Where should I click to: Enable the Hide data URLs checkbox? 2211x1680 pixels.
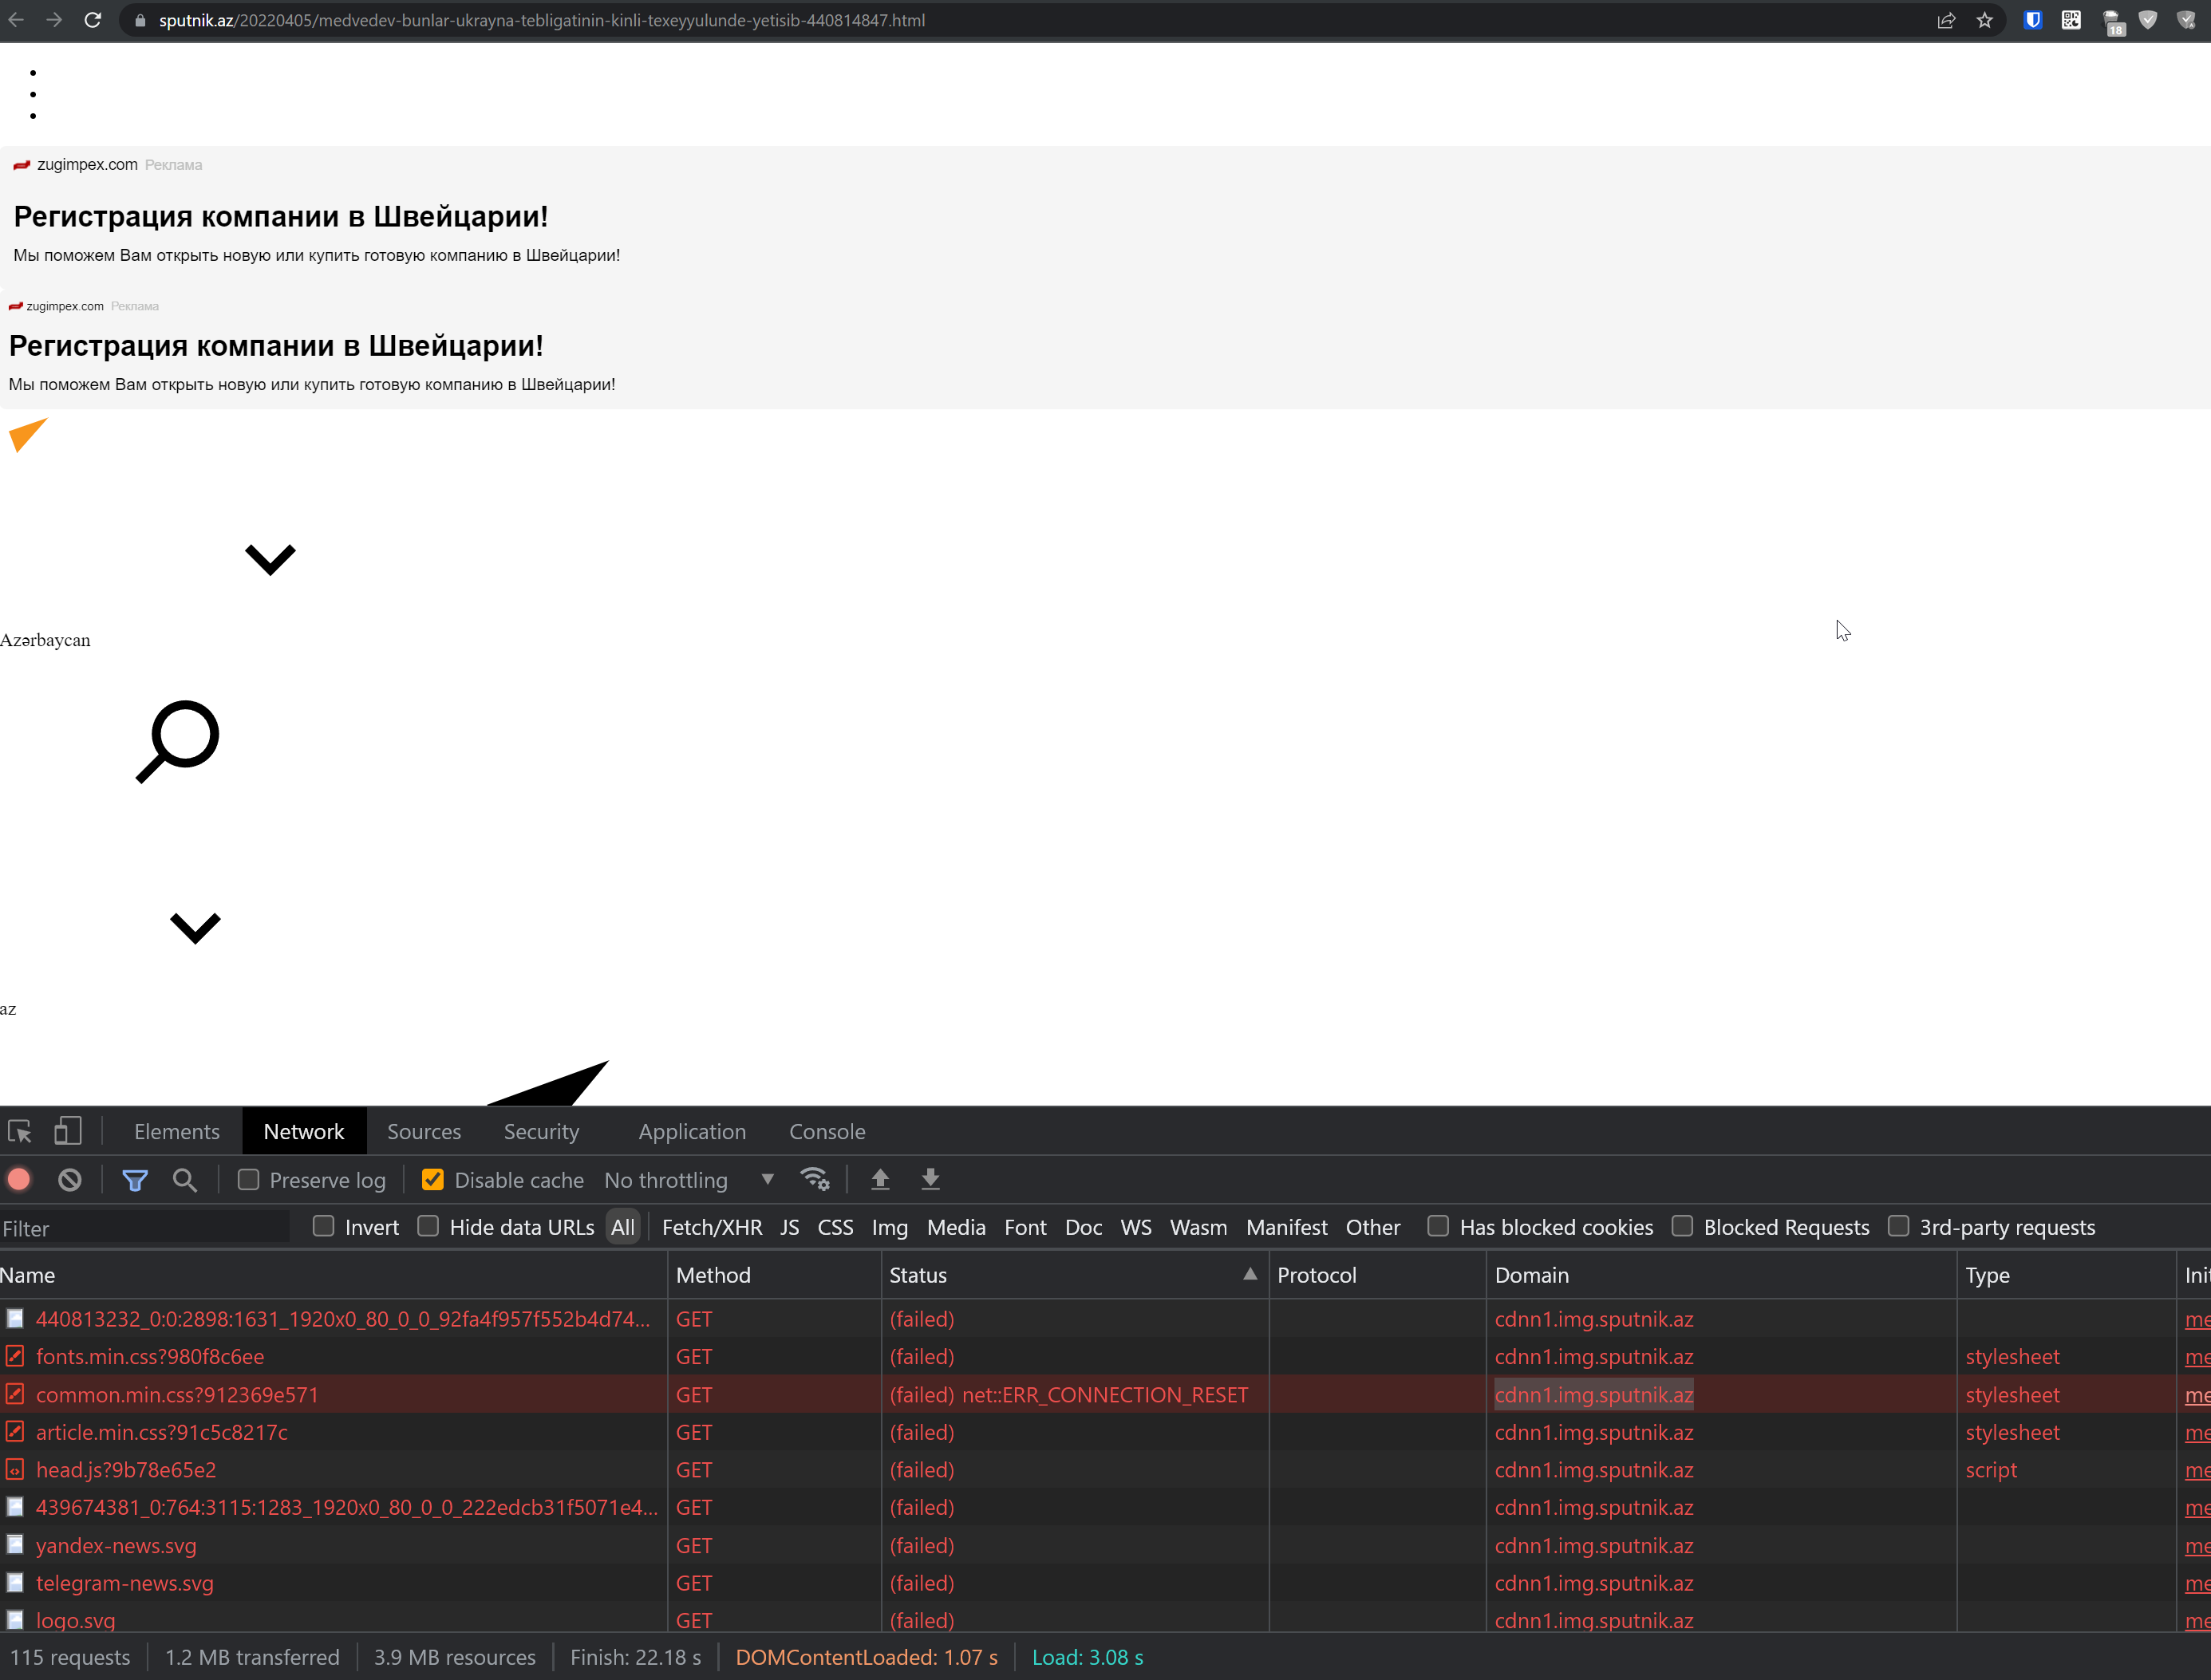point(428,1226)
